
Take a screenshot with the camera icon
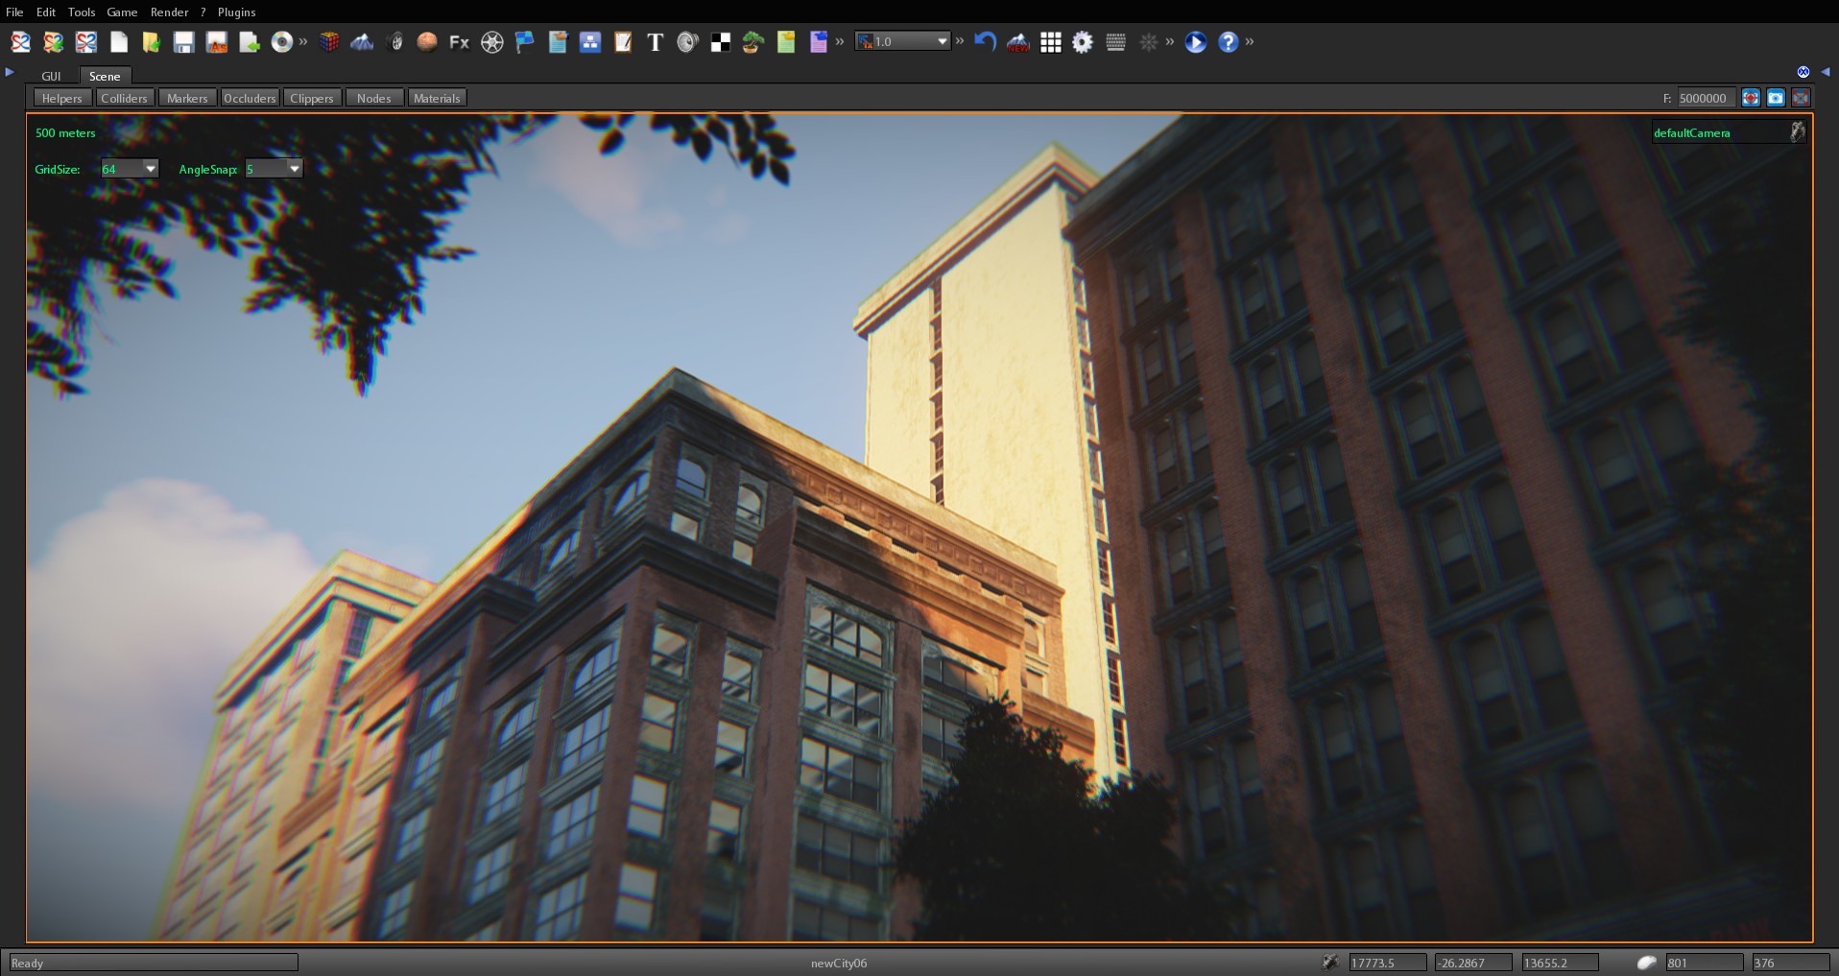[1776, 97]
